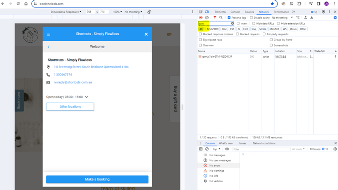The width and height of the screenshot is (338, 190).
Task: Open console settings gear icon
Action: (x=335, y=149)
